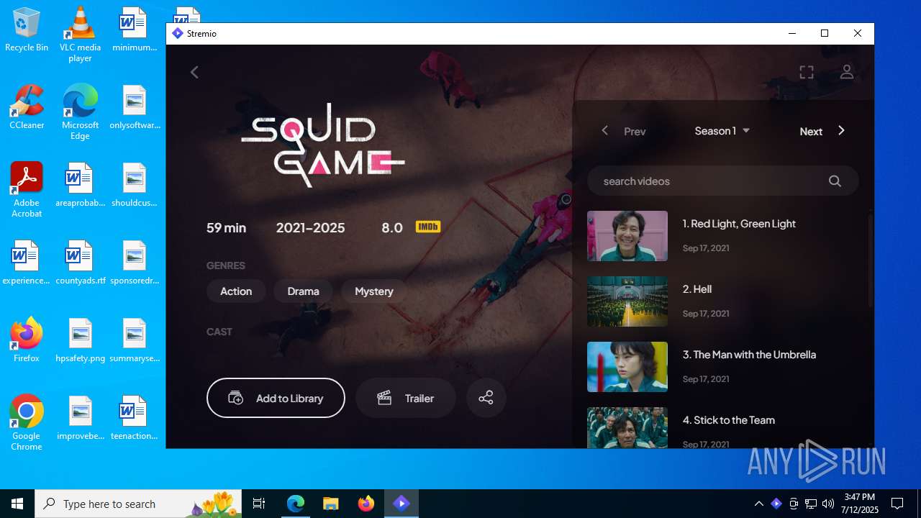
Task: Select the shouldcus... image file
Action: tap(134, 185)
